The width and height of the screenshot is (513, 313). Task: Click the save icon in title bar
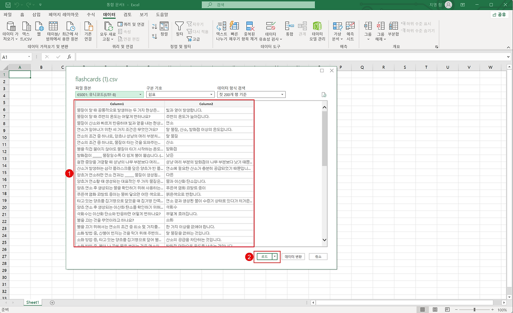[7, 5]
